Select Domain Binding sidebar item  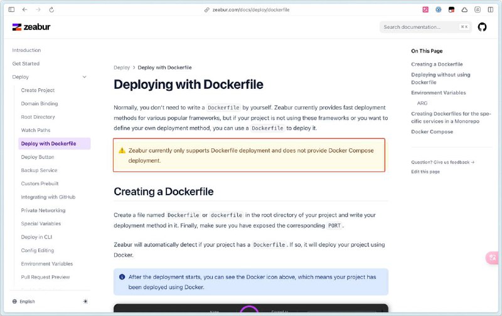tap(40, 104)
